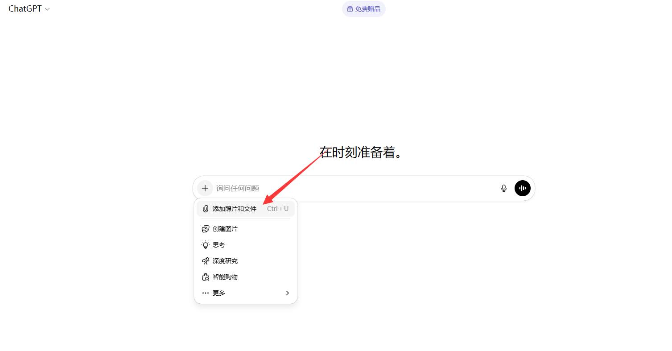Image resolution: width=672 pixels, height=351 pixels.
Task: Open the attachment menu via plus icon
Action: point(205,188)
